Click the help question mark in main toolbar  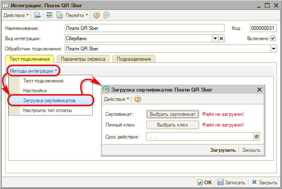[97, 15]
